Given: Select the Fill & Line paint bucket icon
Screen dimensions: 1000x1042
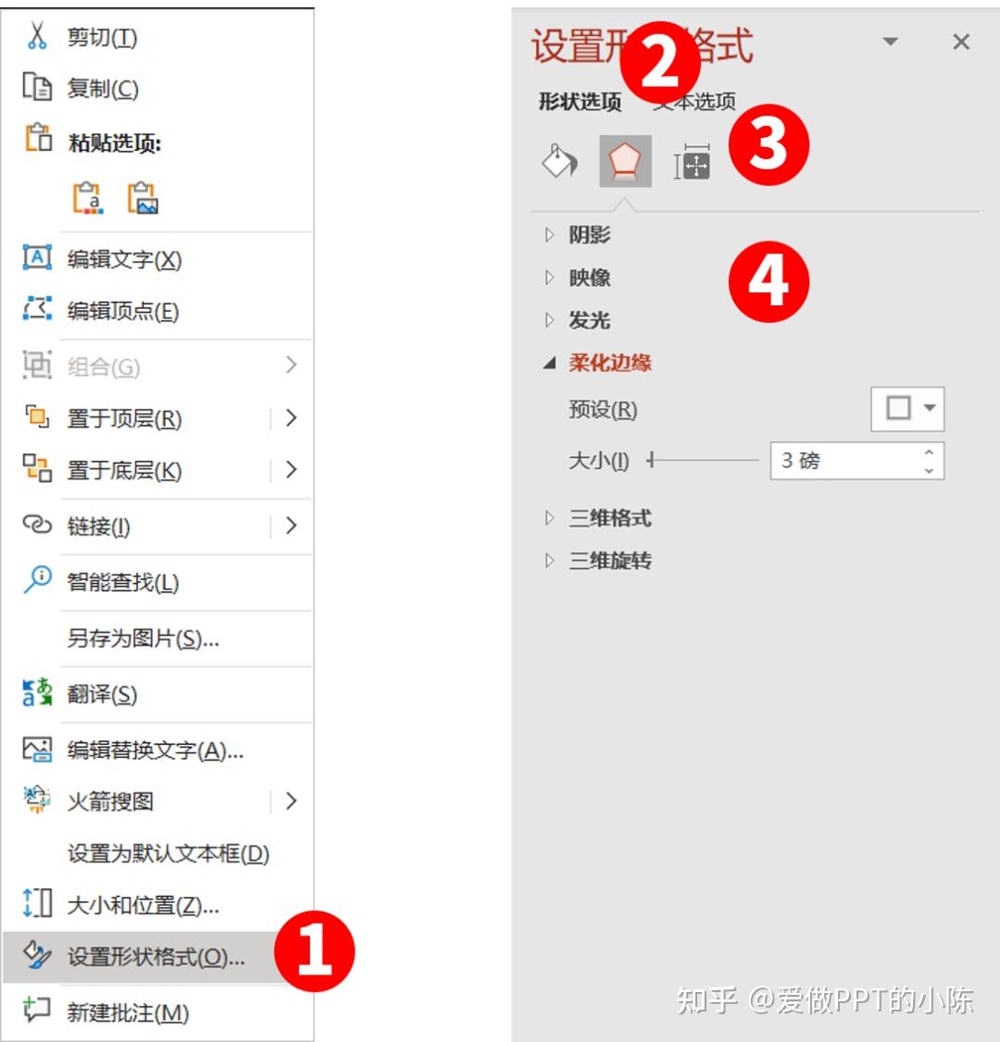Looking at the screenshot, I should point(559,162).
